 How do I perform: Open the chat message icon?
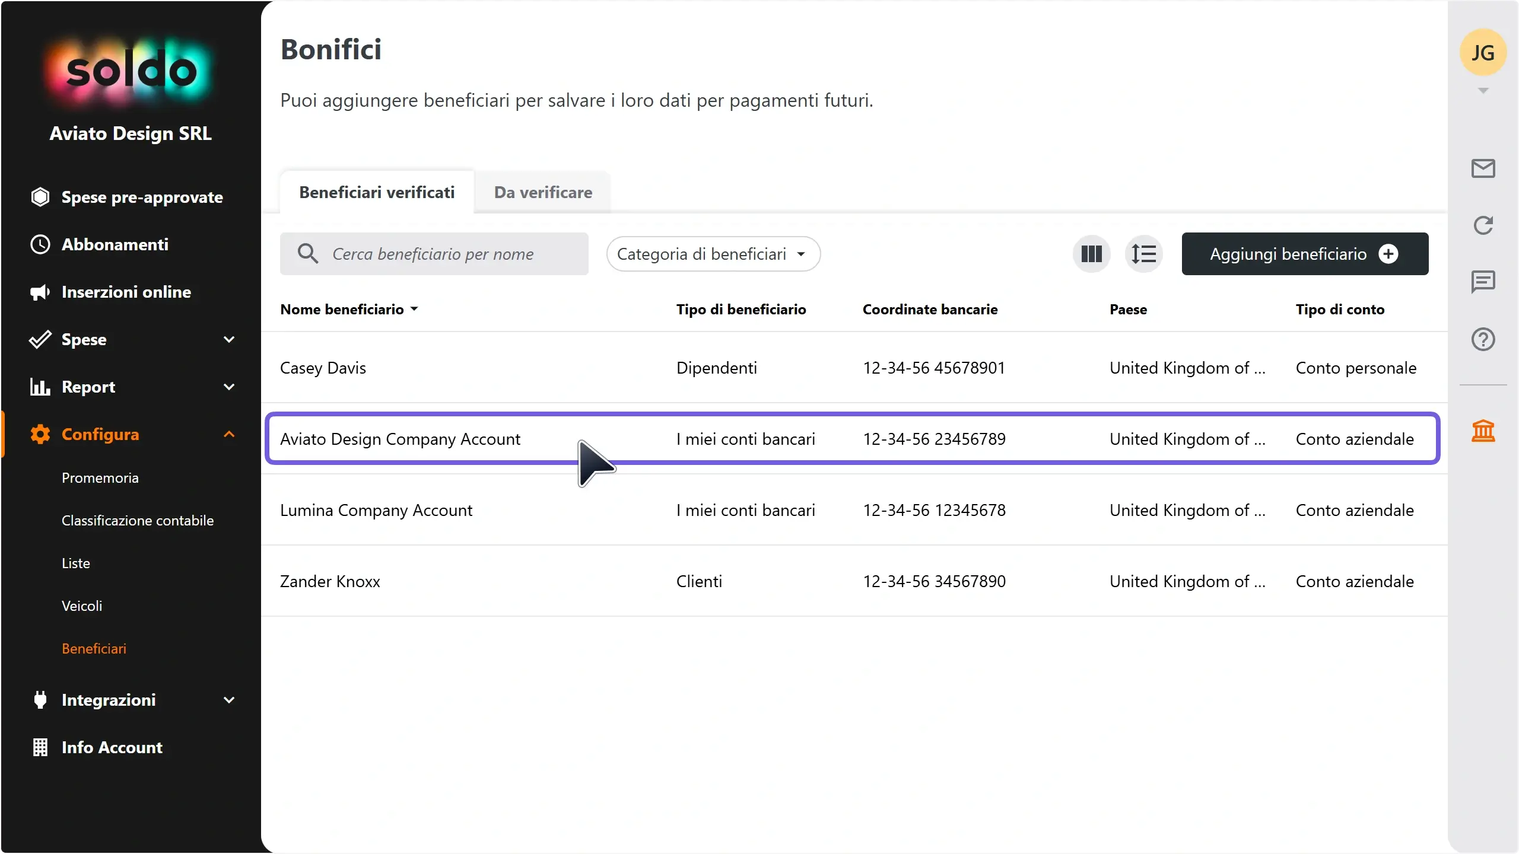1483,282
